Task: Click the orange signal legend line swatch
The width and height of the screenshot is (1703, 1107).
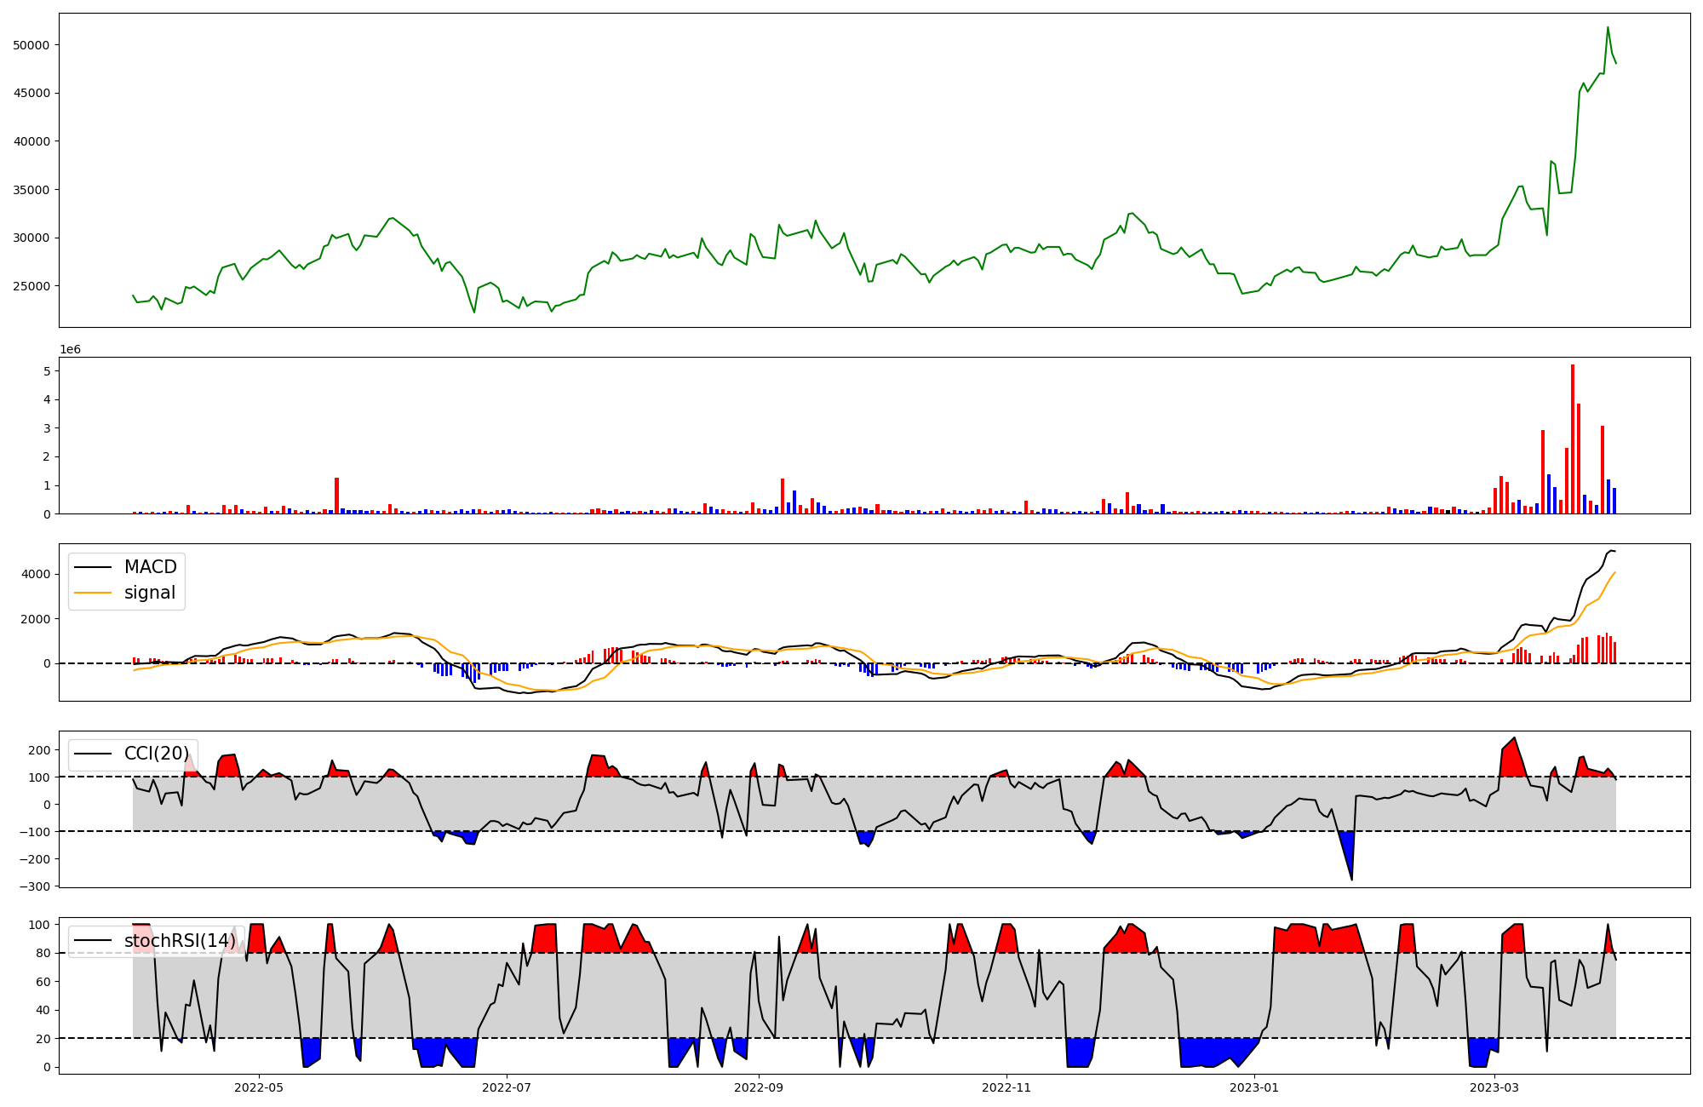Action: point(93,593)
